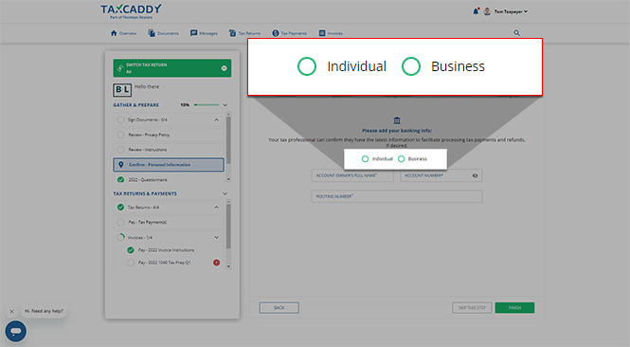Click the Gather & Prepare progress bar
Screen dimensions: 630x347
207,105
